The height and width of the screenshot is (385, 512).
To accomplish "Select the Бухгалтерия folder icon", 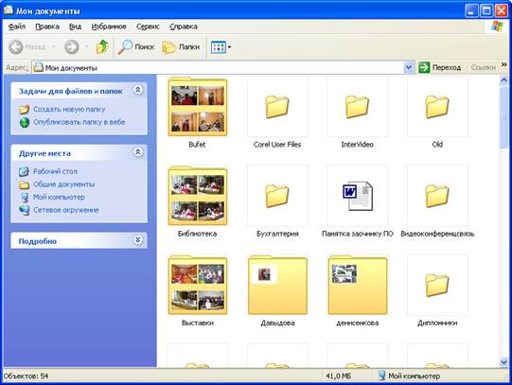I will (277, 196).
